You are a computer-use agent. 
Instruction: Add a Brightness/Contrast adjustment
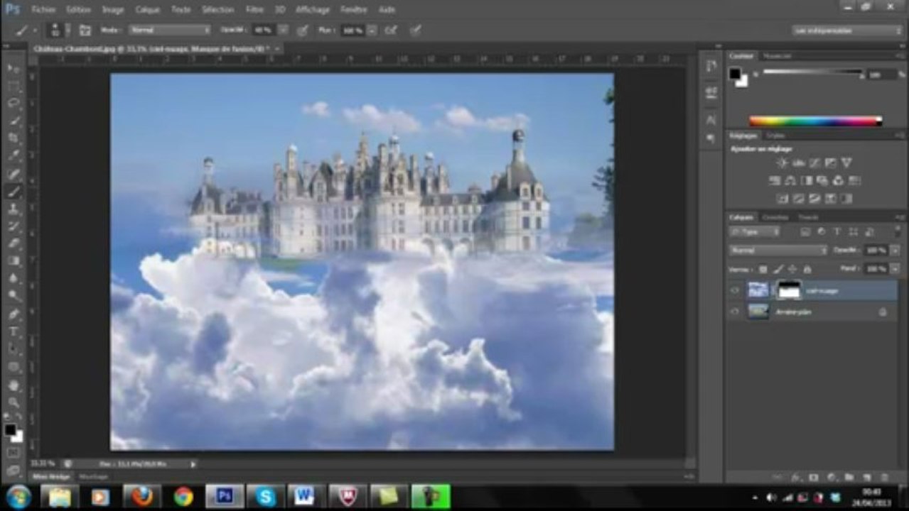(x=782, y=163)
